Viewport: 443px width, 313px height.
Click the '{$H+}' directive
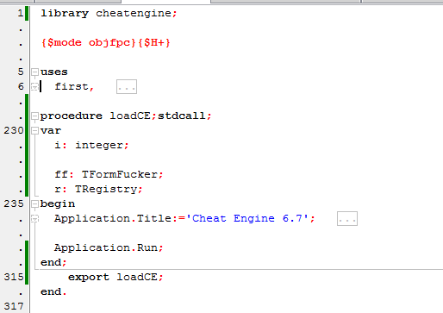154,43
